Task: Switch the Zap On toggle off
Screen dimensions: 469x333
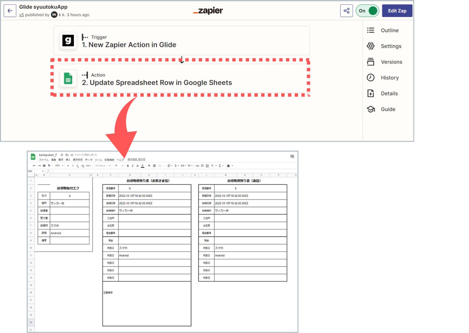Action: coord(368,11)
